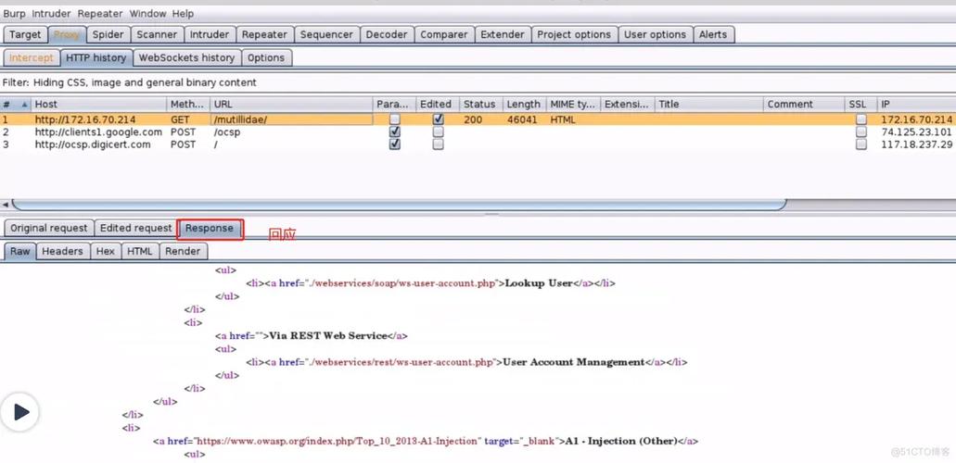Click the left scroll arrow of the table
Viewport: 956px width, 463px height.
tap(6, 204)
